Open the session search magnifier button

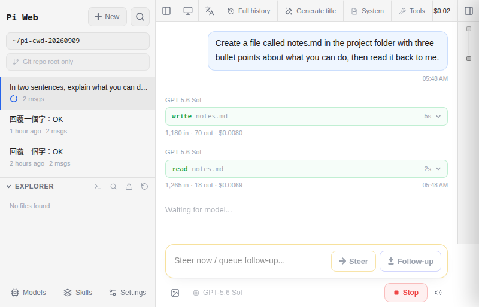[x=140, y=17]
